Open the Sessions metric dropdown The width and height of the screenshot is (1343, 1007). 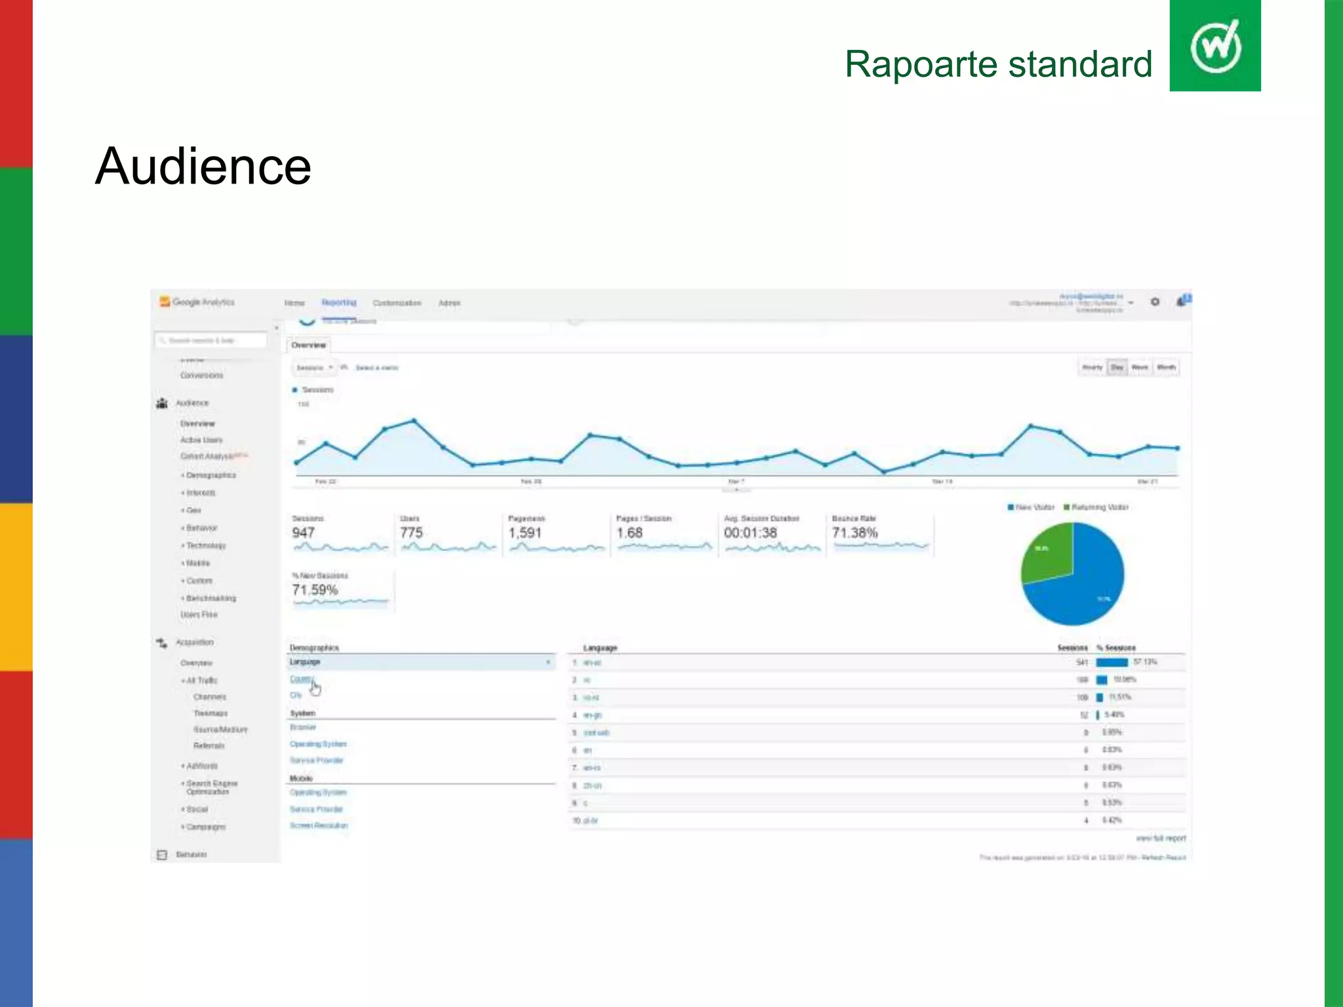coord(314,368)
